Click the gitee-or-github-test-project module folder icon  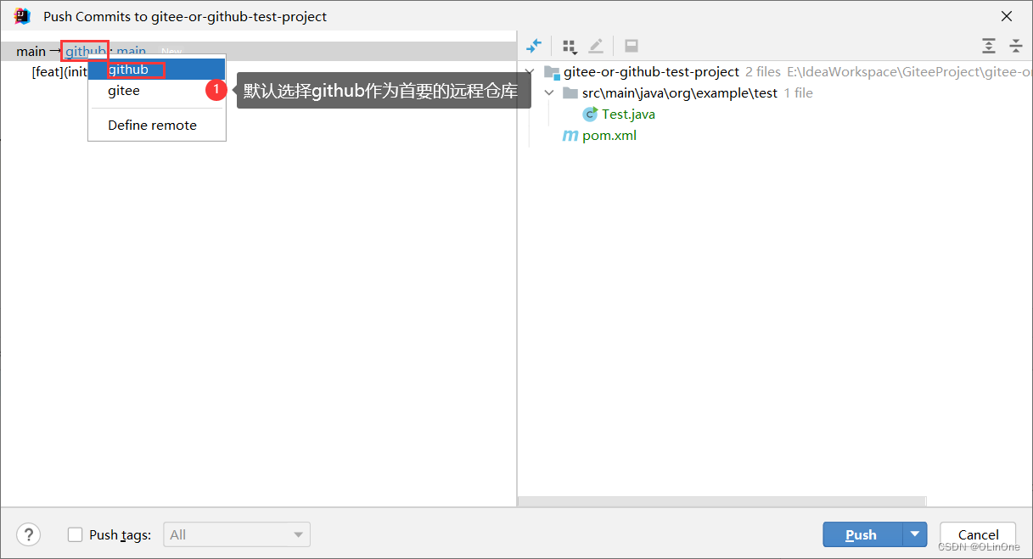tap(552, 72)
